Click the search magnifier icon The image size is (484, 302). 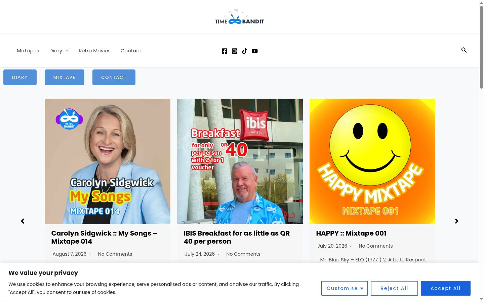(464, 50)
